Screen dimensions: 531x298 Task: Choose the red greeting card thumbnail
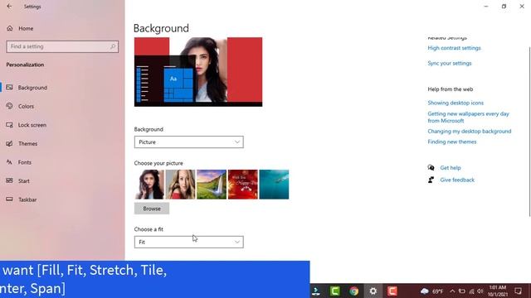pos(242,185)
